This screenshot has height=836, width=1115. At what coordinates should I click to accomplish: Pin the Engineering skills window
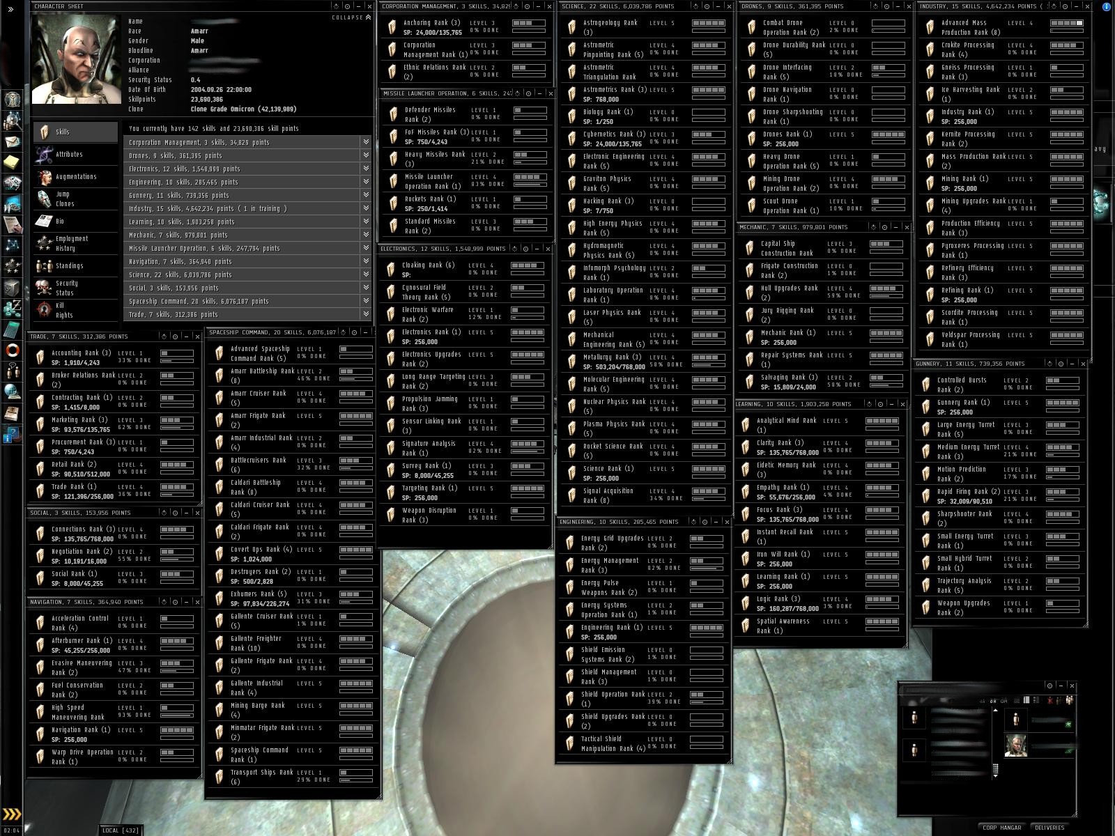click(x=705, y=522)
